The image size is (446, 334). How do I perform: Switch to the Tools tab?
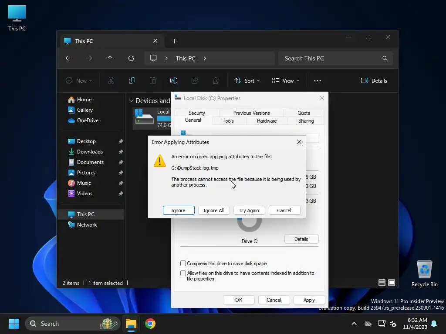point(228,121)
